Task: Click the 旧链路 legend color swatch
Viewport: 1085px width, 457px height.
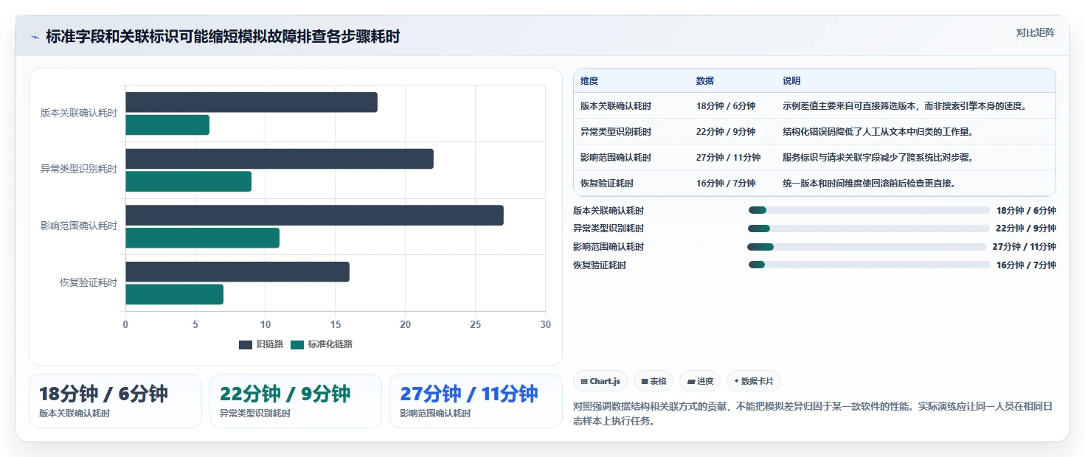Action: [246, 345]
